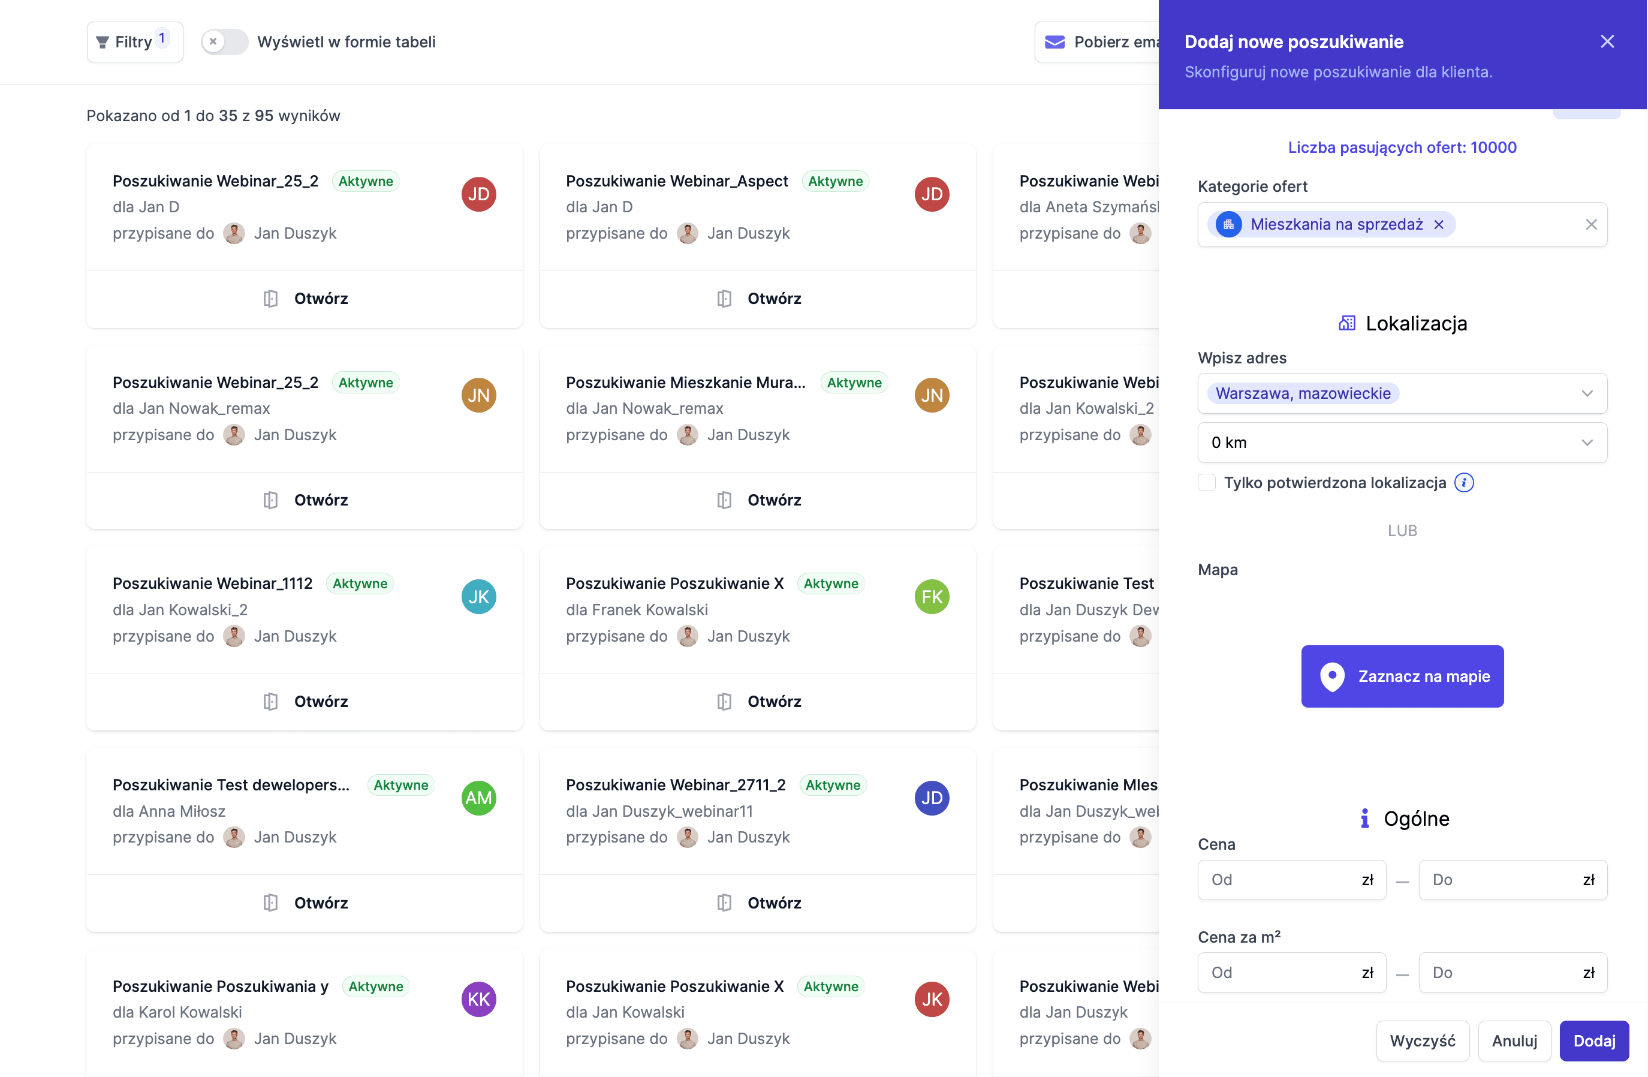
Task: Check Tylko potwierdzona lokalizacja checkbox
Action: click(1207, 483)
